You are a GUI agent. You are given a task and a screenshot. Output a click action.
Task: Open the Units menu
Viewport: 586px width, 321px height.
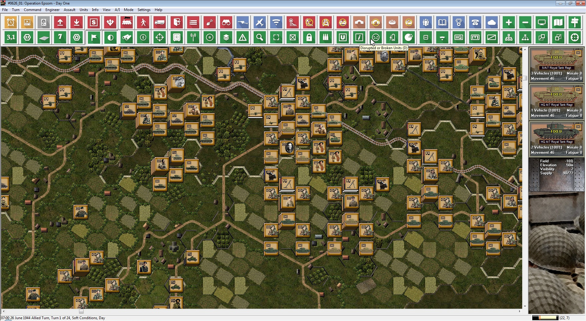[84, 10]
